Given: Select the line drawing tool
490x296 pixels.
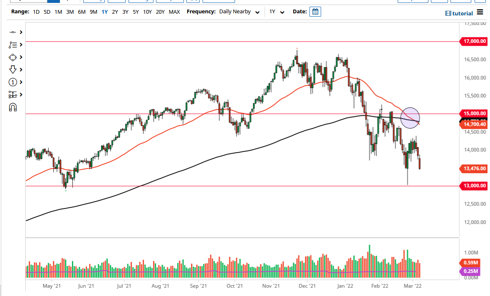Looking at the screenshot, I should [12, 32].
